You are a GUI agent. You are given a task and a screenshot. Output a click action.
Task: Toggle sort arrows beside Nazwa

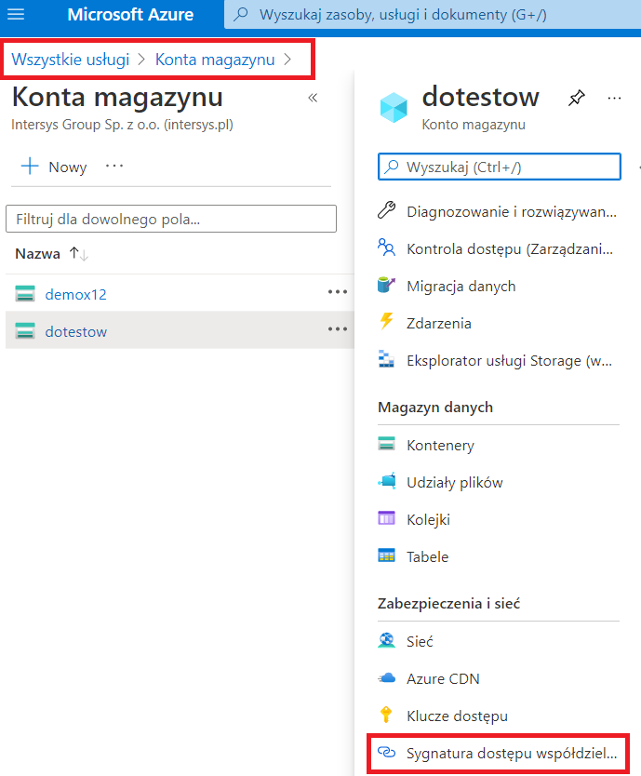79,254
